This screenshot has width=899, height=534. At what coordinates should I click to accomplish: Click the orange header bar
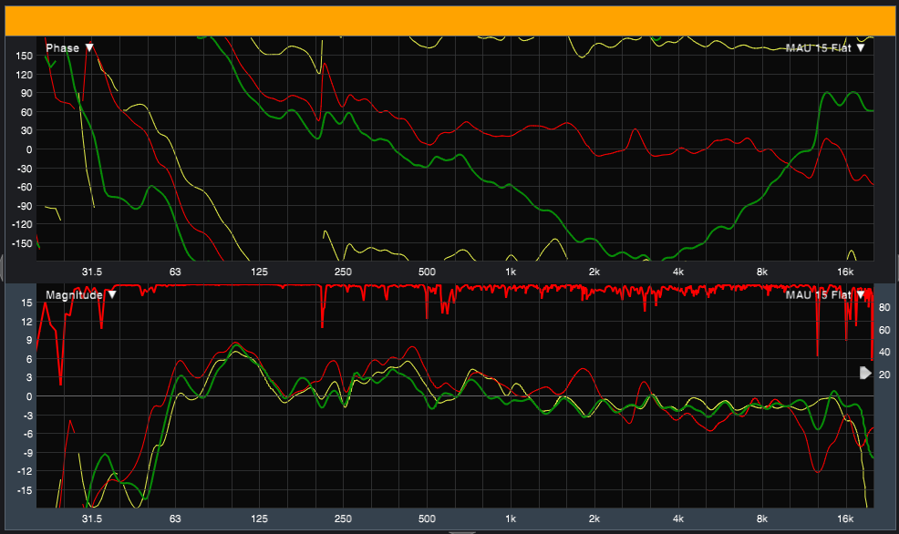tap(449, 18)
